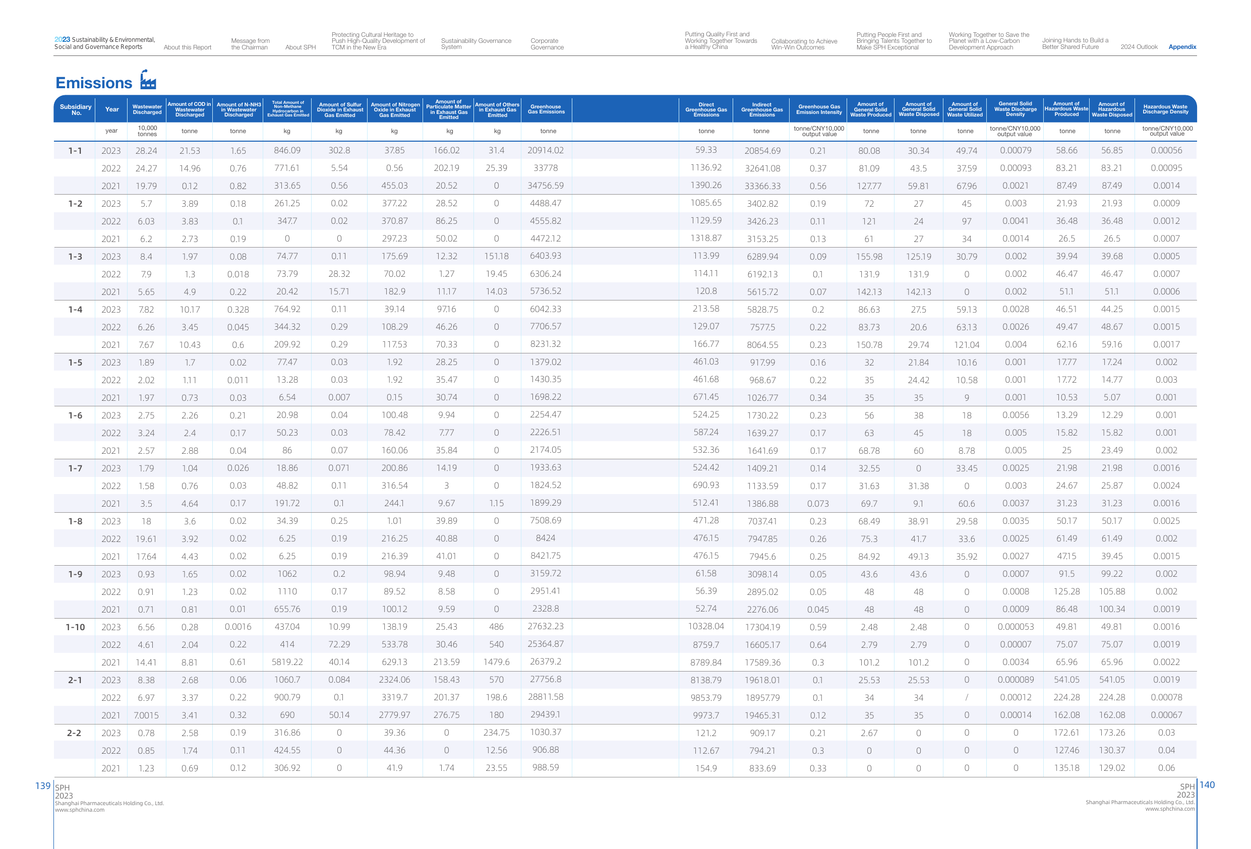Select the Subsidiary No. column header
The image size is (1251, 849).
75,110
